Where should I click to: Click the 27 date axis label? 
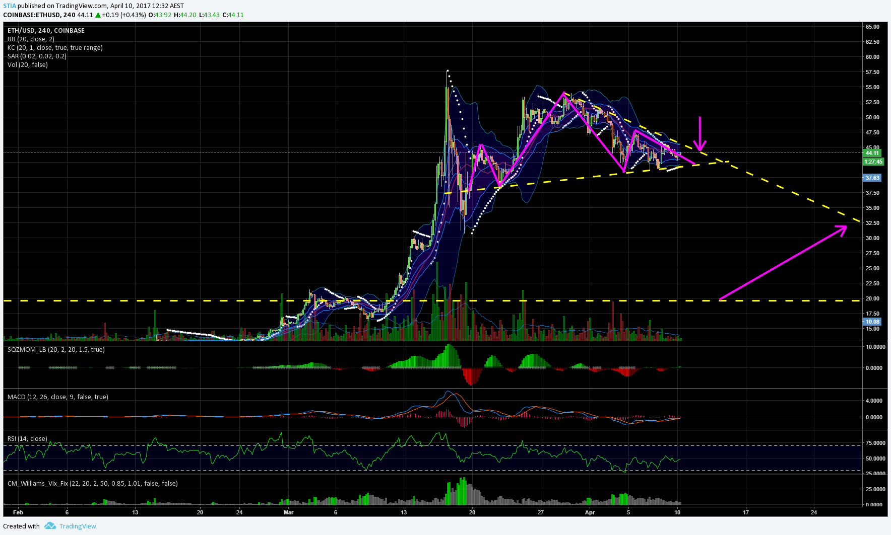pyautogui.click(x=540, y=513)
